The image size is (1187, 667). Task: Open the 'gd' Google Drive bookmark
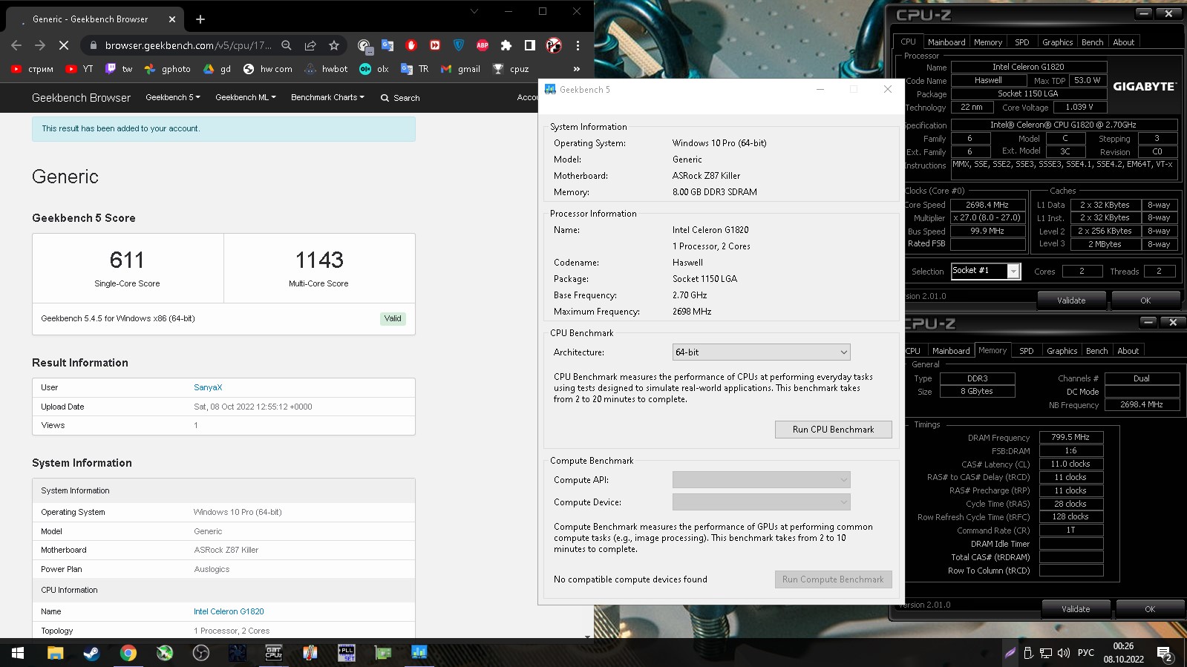coord(218,69)
